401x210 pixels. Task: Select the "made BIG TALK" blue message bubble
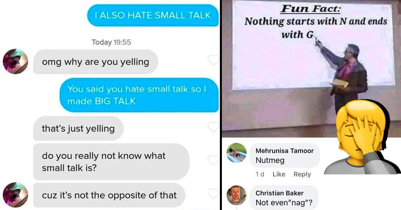pyautogui.click(x=139, y=95)
